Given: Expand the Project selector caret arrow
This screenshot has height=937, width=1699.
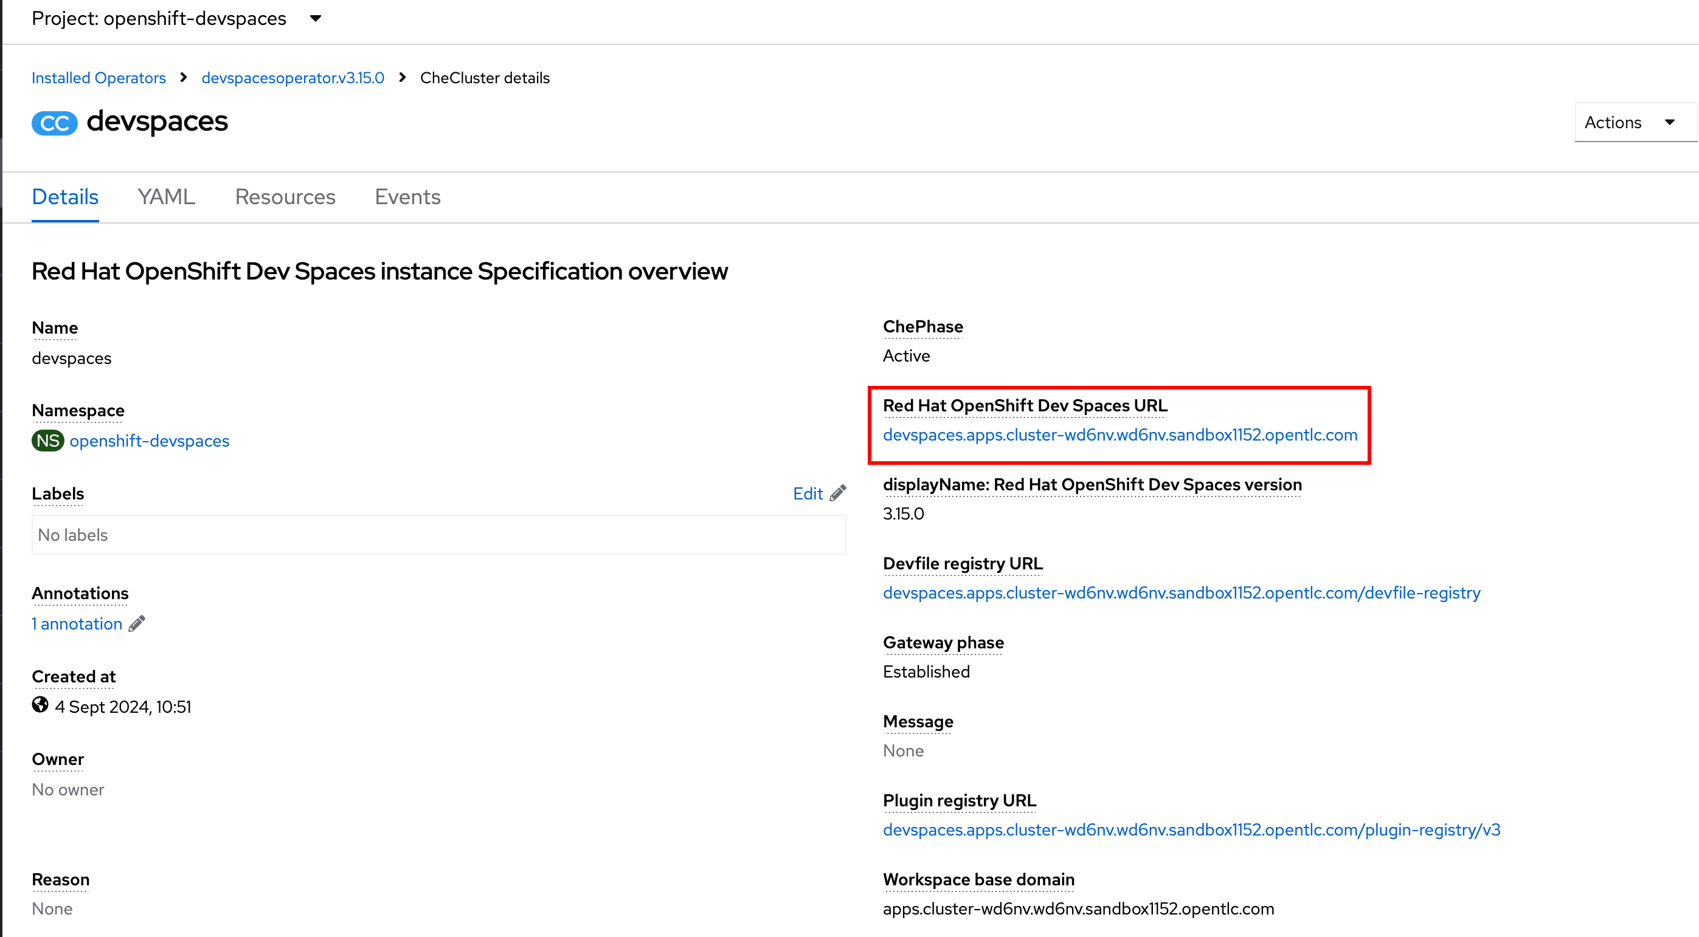Looking at the screenshot, I should [x=316, y=18].
